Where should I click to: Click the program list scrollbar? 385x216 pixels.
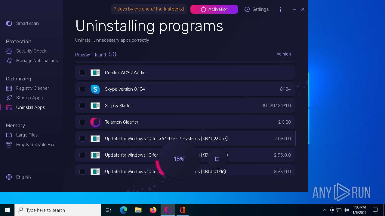[x=296, y=139]
